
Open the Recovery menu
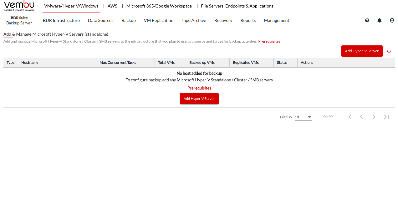click(x=223, y=20)
